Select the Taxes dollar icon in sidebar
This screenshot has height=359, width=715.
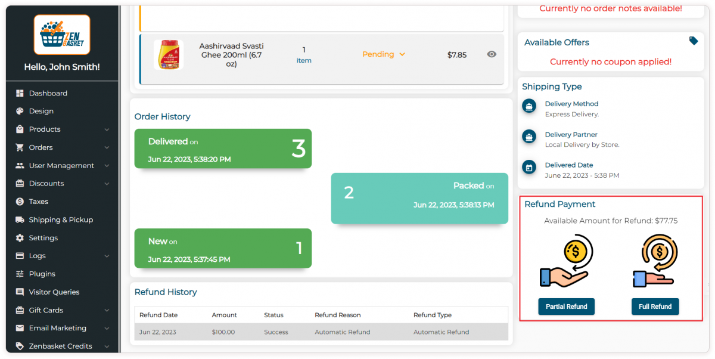(20, 202)
